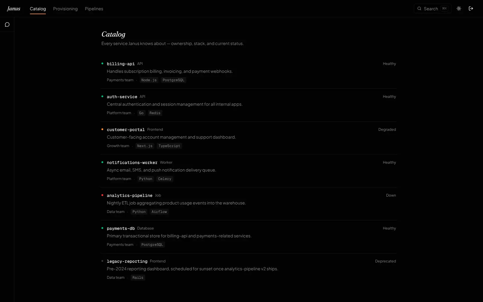Click the Growth team label
483x302 pixels.
(x=118, y=146)
